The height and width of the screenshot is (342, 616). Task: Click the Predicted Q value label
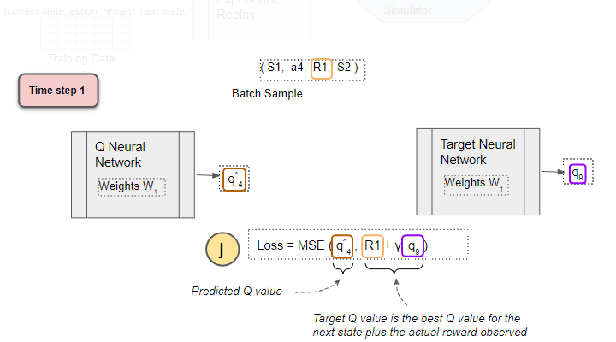236,291
